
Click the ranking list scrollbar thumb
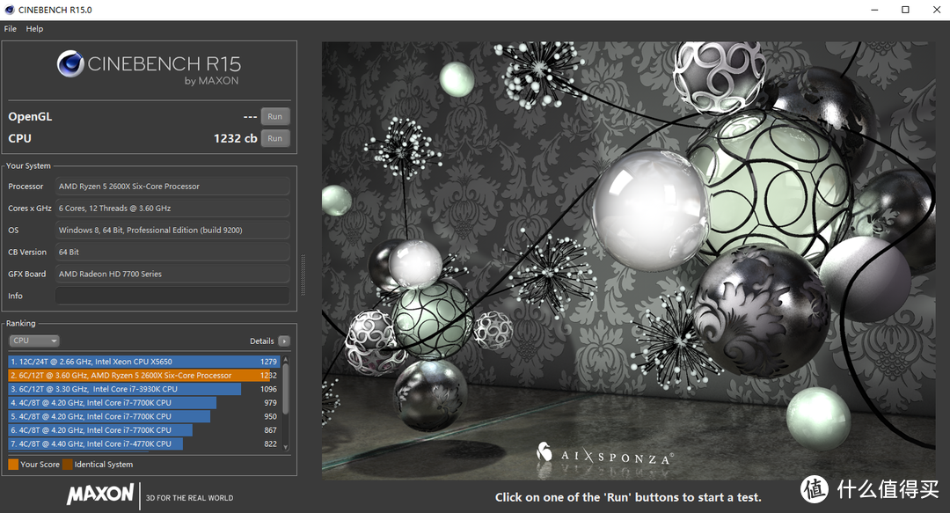[286, 389]
